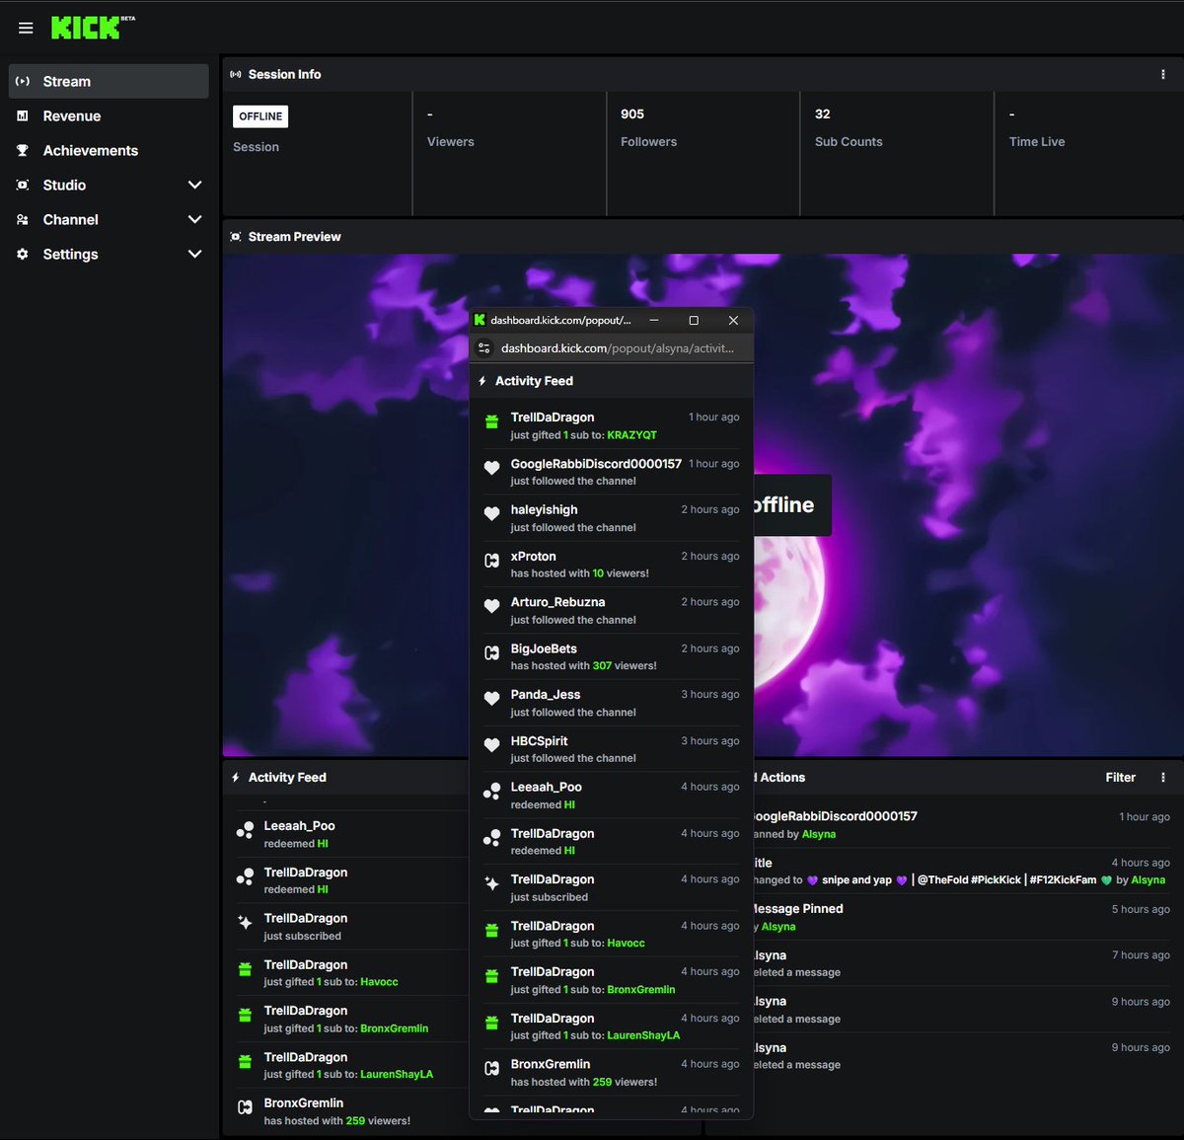Click host icon beside BronxGremlin in dashboard feed
The width and height of the screenshot is (1184, 1140).
pyautogui.click(x=245, y=1108)
